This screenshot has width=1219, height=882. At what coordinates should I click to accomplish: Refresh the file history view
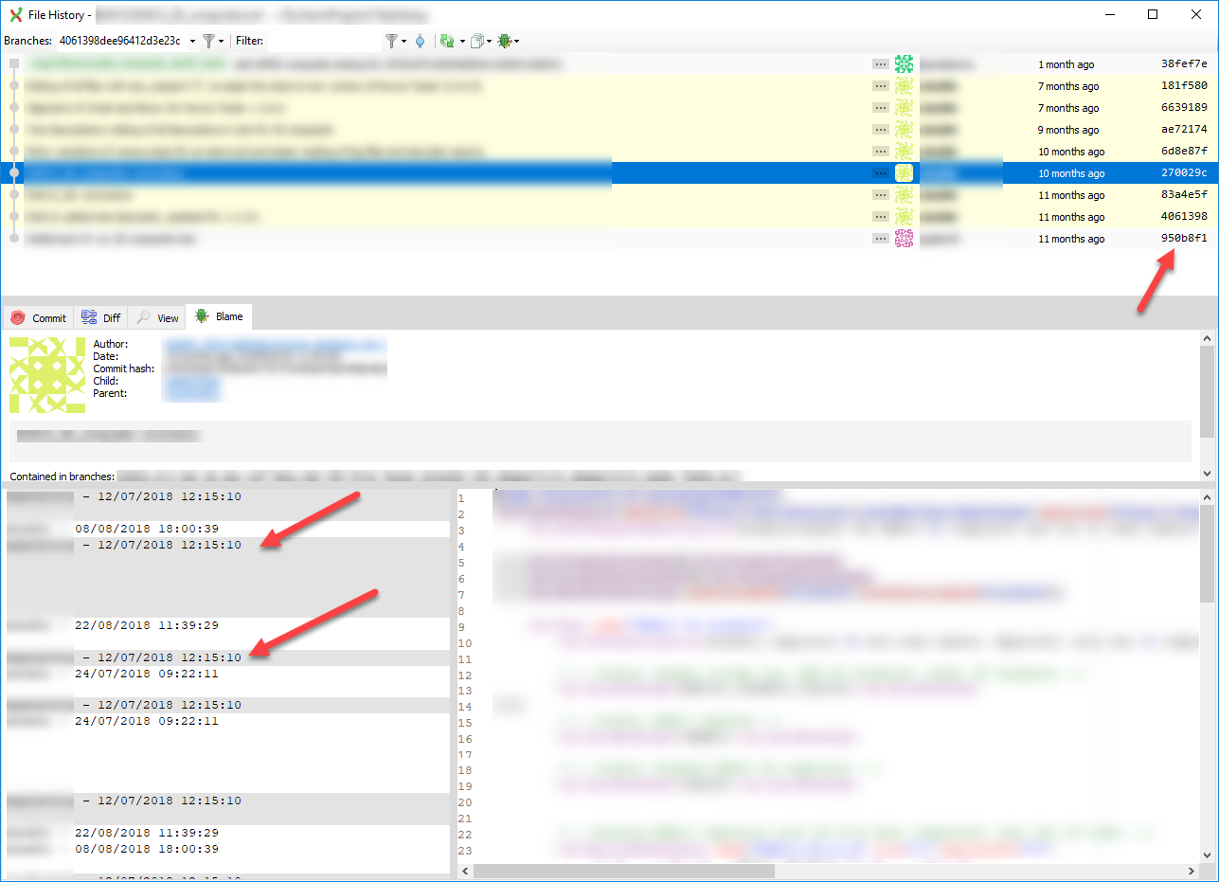click(445, 41)
